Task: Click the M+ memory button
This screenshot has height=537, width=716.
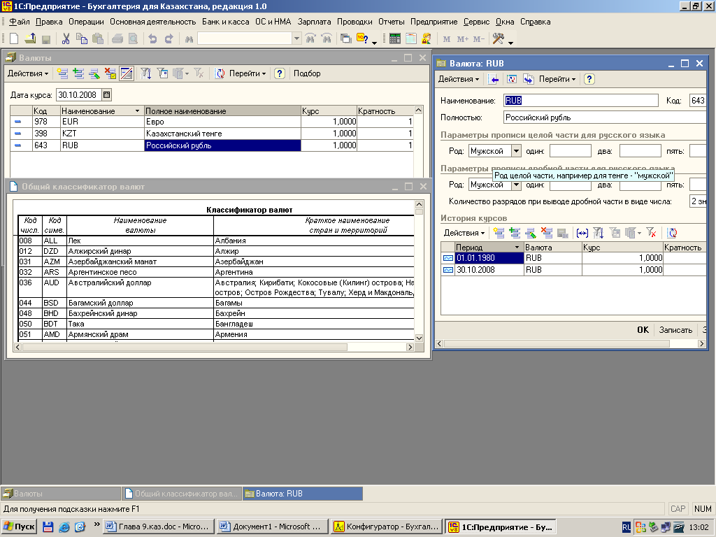Action: [463, 39]
